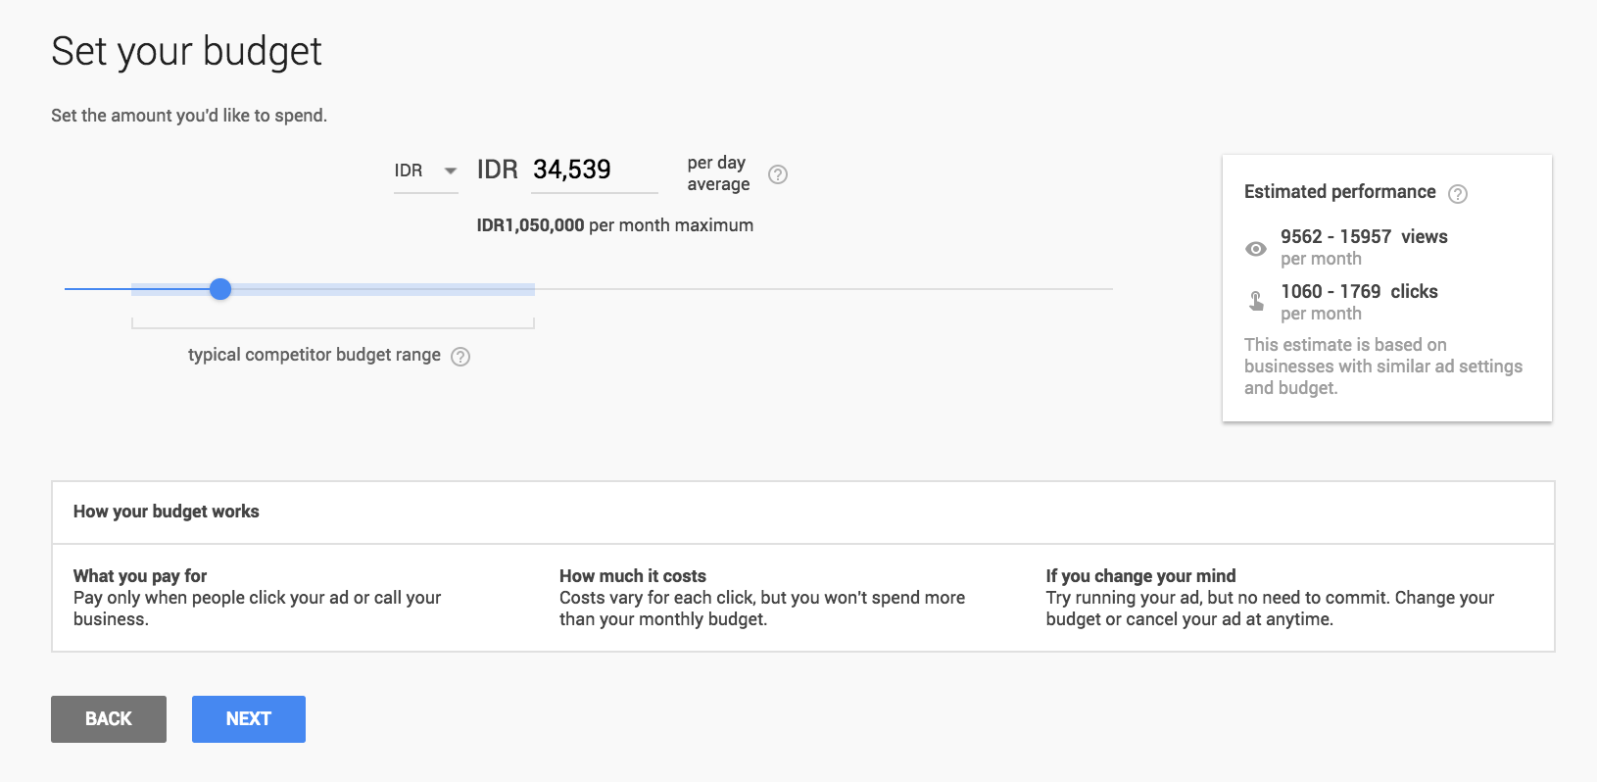Click 'If you change your mind' heading
The height and width of the screenshot is (782, 1597).
point(1140,576)
